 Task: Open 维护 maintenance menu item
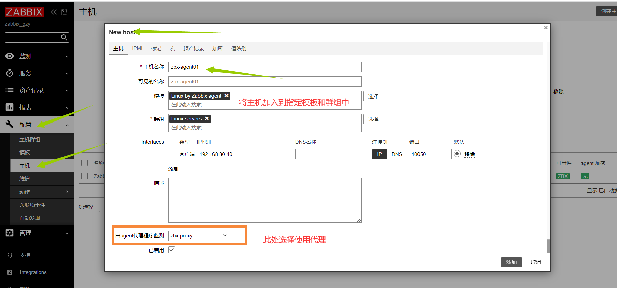tap(42, 178)
